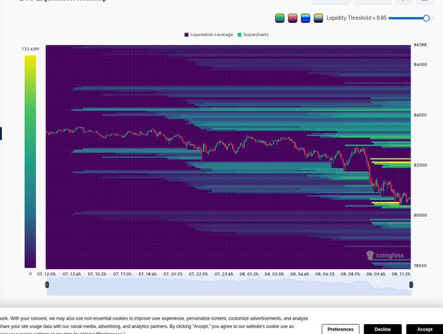Select the blue heatmap color scheme swatch
The width and height of the screenshot is (443, 334).
click(305, 18)
